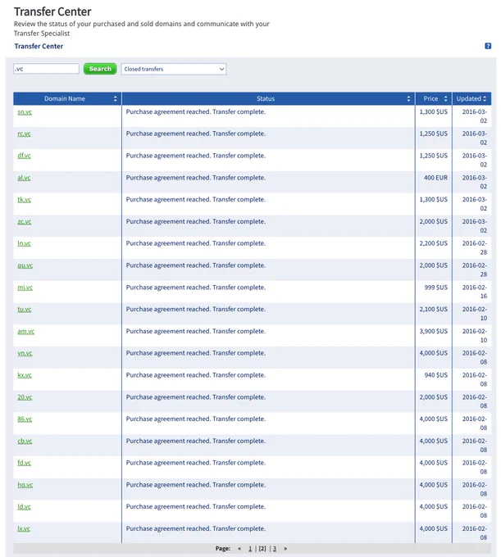The width and height of the screenshot is (501, 557).
Task: Click the Updated column header label
Action: 469,99
